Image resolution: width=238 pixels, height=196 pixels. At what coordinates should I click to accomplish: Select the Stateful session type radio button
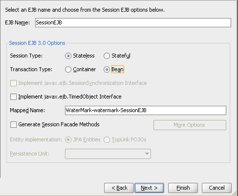[x=107, y=56]
